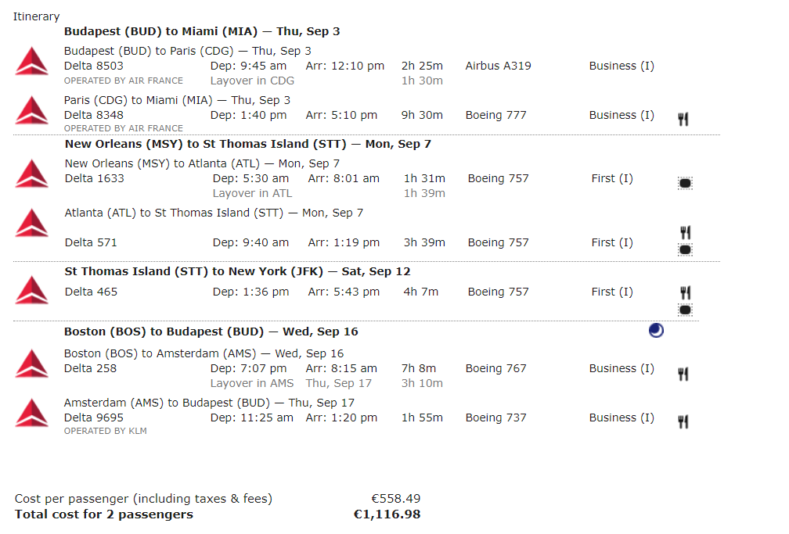Click the meal icon for Delta 571
The image size is (789, 534).
point(686,232)
